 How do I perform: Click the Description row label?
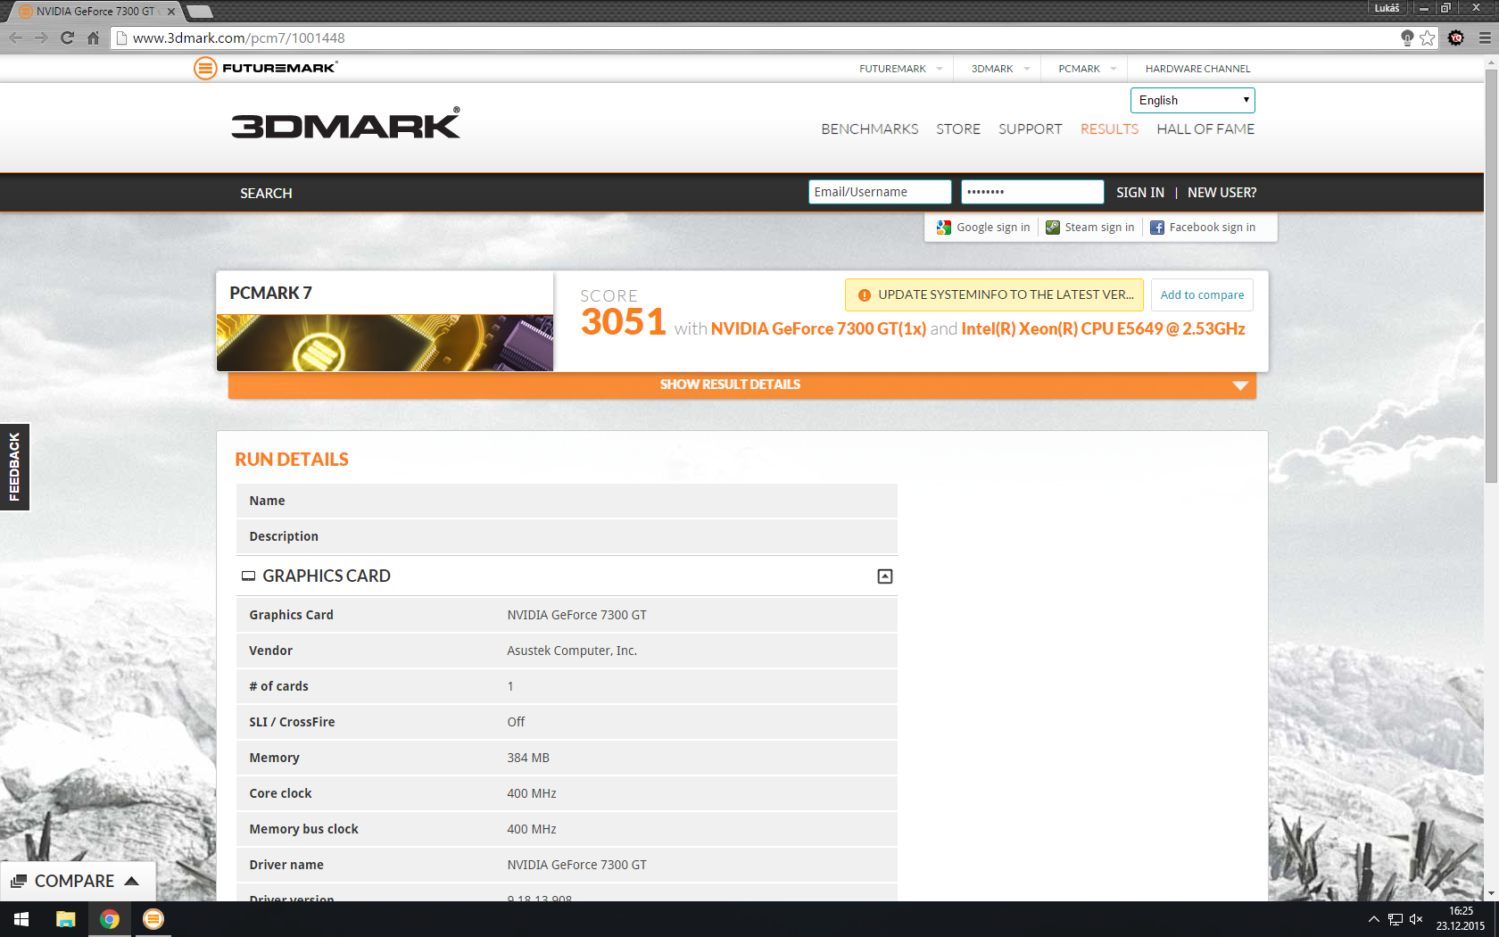[x=284, y=536]
